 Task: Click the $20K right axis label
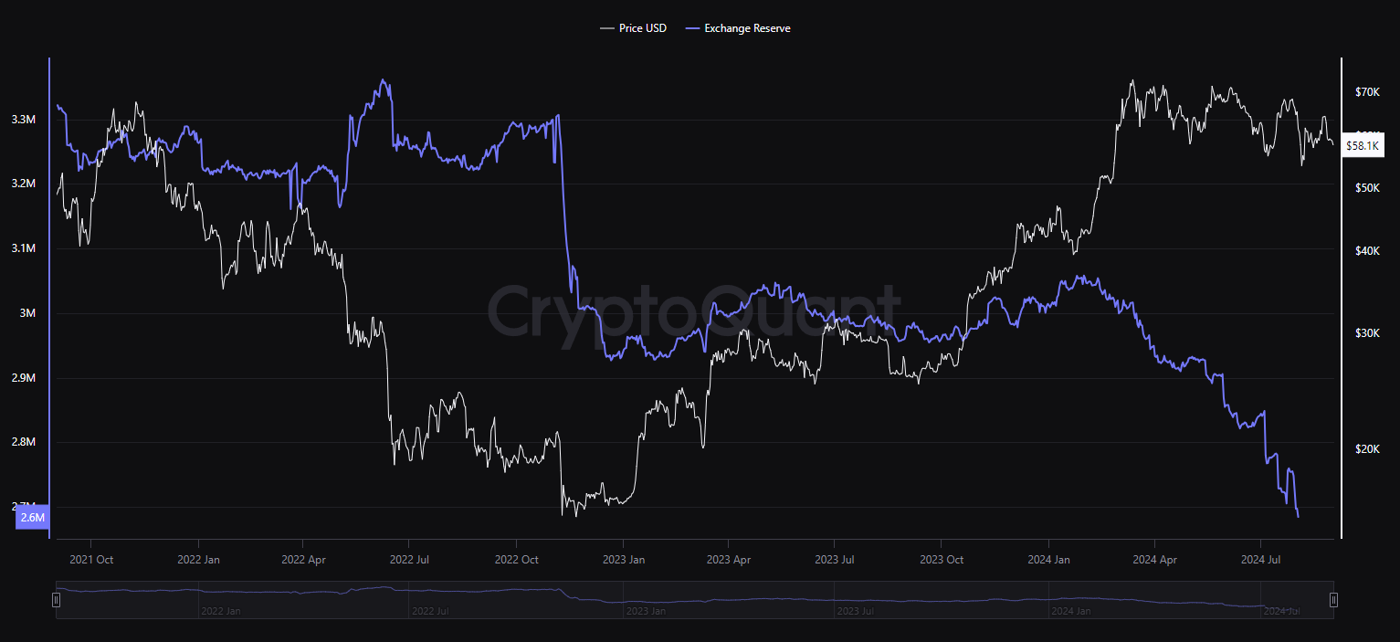(1367, 448)
